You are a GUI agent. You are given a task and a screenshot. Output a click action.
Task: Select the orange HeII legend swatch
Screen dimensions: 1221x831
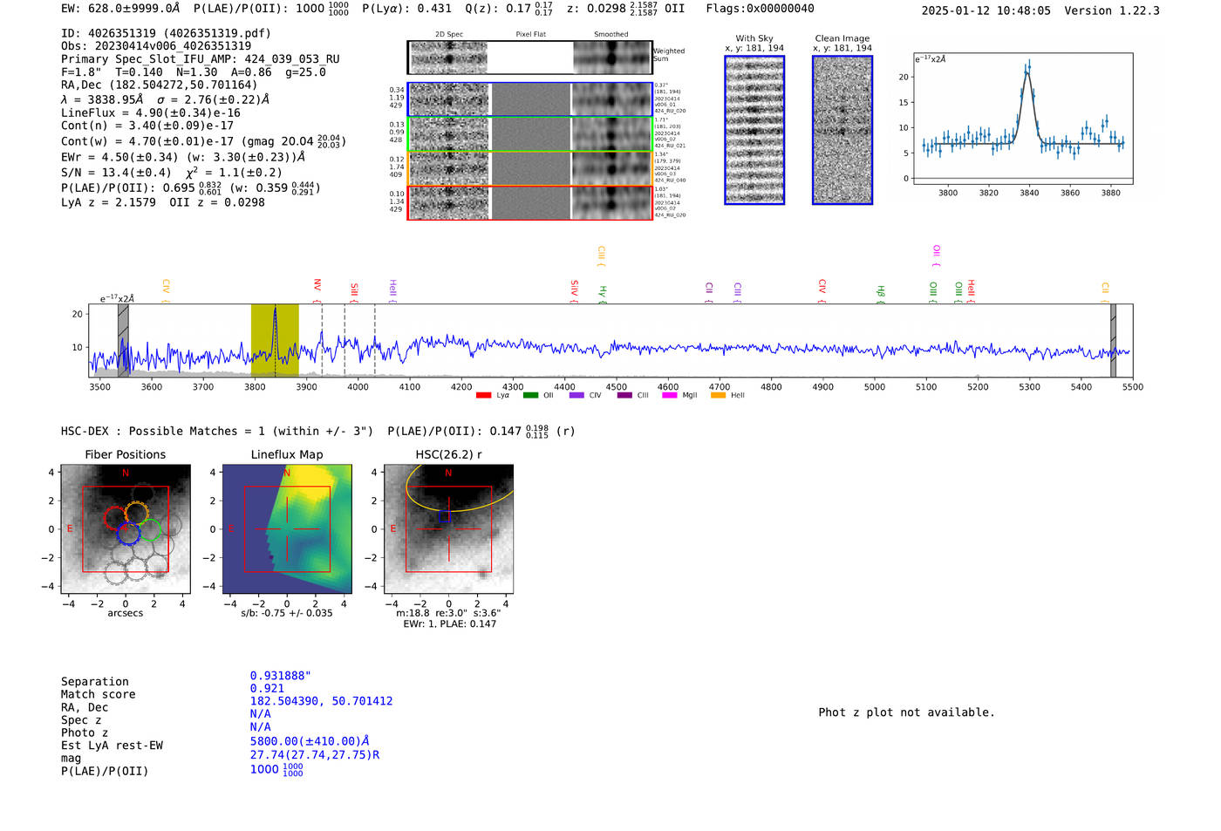(718, 396)
